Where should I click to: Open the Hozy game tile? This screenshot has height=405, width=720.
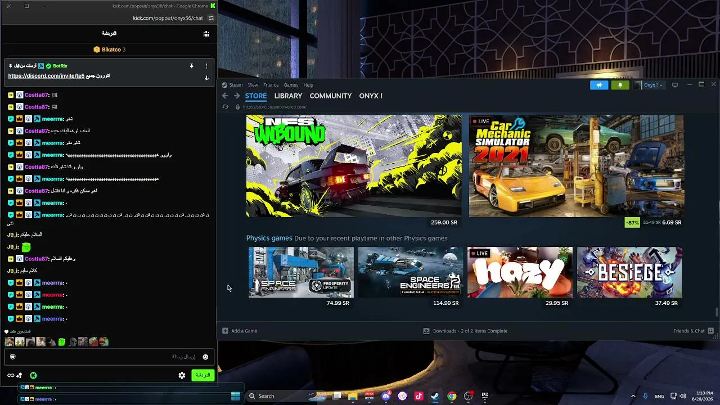click(x=520, y=272)
